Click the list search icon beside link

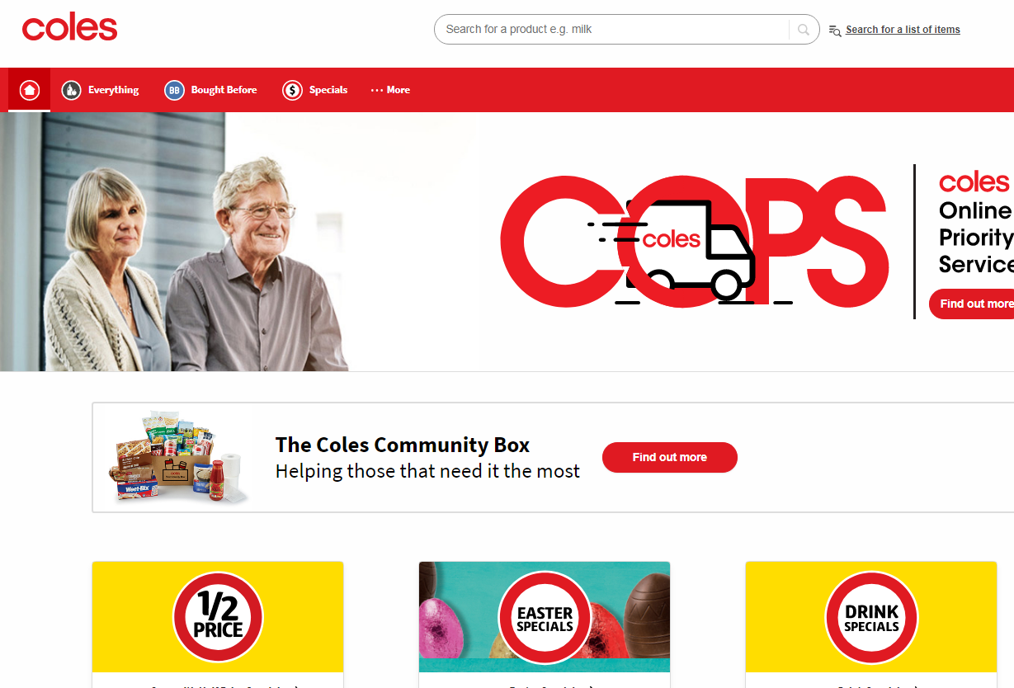[x=835, y=30]
